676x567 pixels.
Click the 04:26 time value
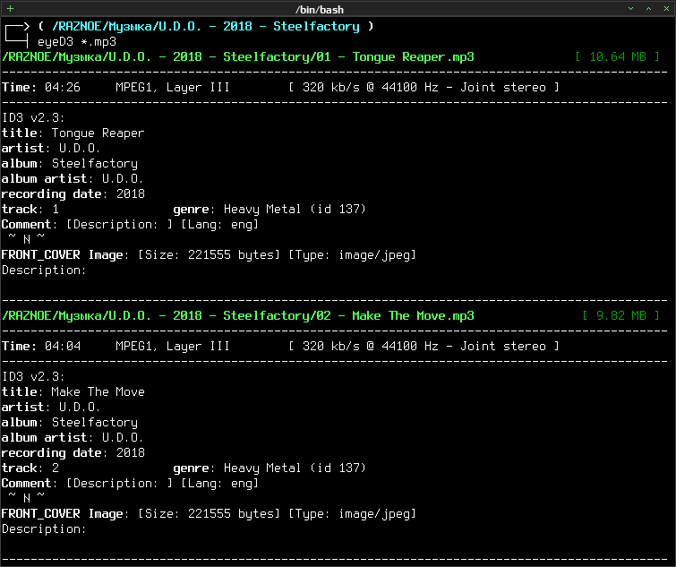coord(63,88)
